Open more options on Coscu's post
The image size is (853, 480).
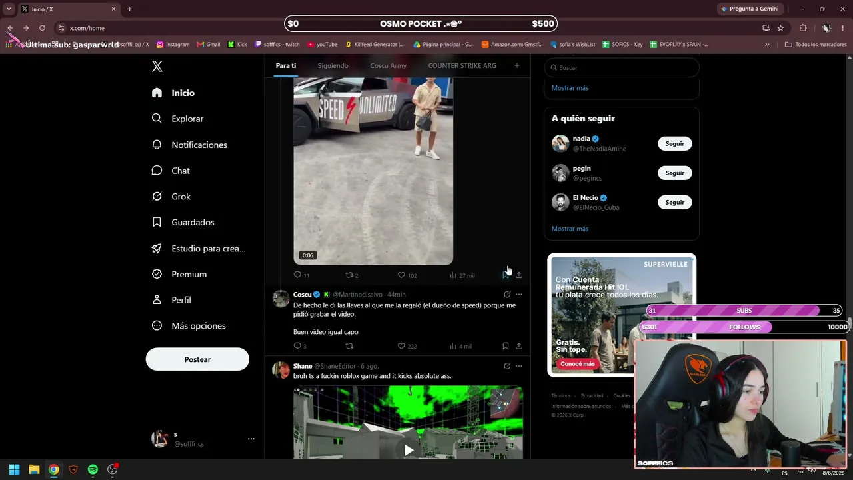pos(519,294)
